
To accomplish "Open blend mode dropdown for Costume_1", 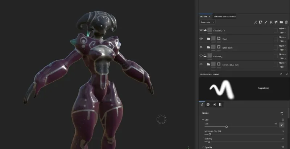I will pyautogui.click(x=282, y=54).
